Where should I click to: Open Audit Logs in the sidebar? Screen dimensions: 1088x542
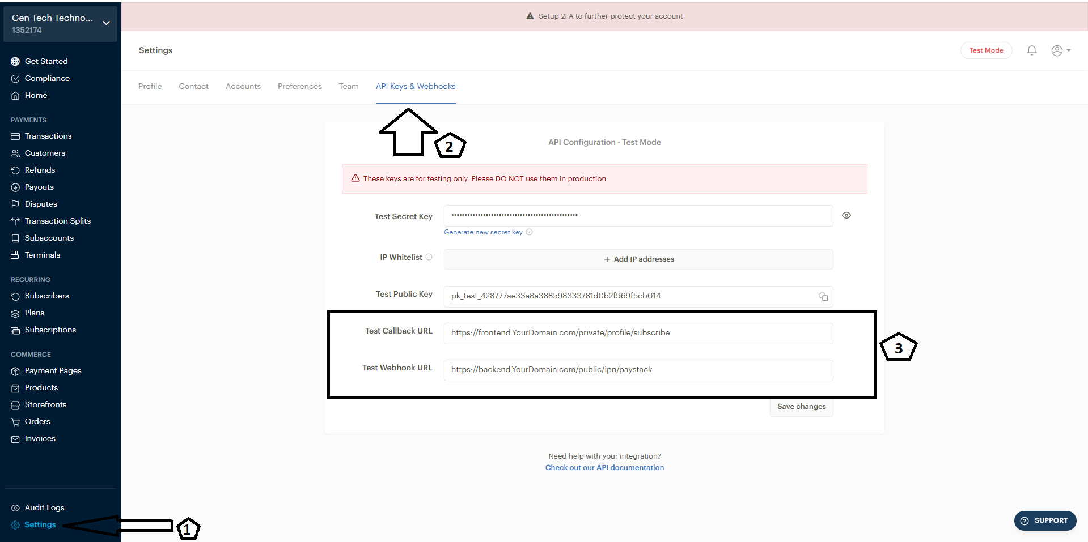click(x=44, y=507)
